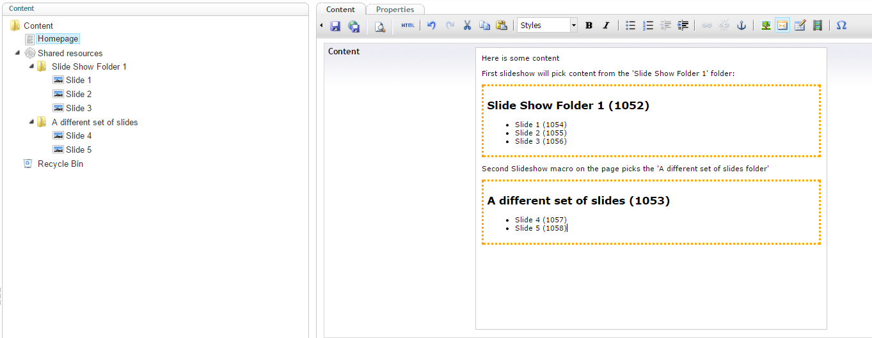
Task: Toggle the bulleted list
Action: click(x=630, y=26)
